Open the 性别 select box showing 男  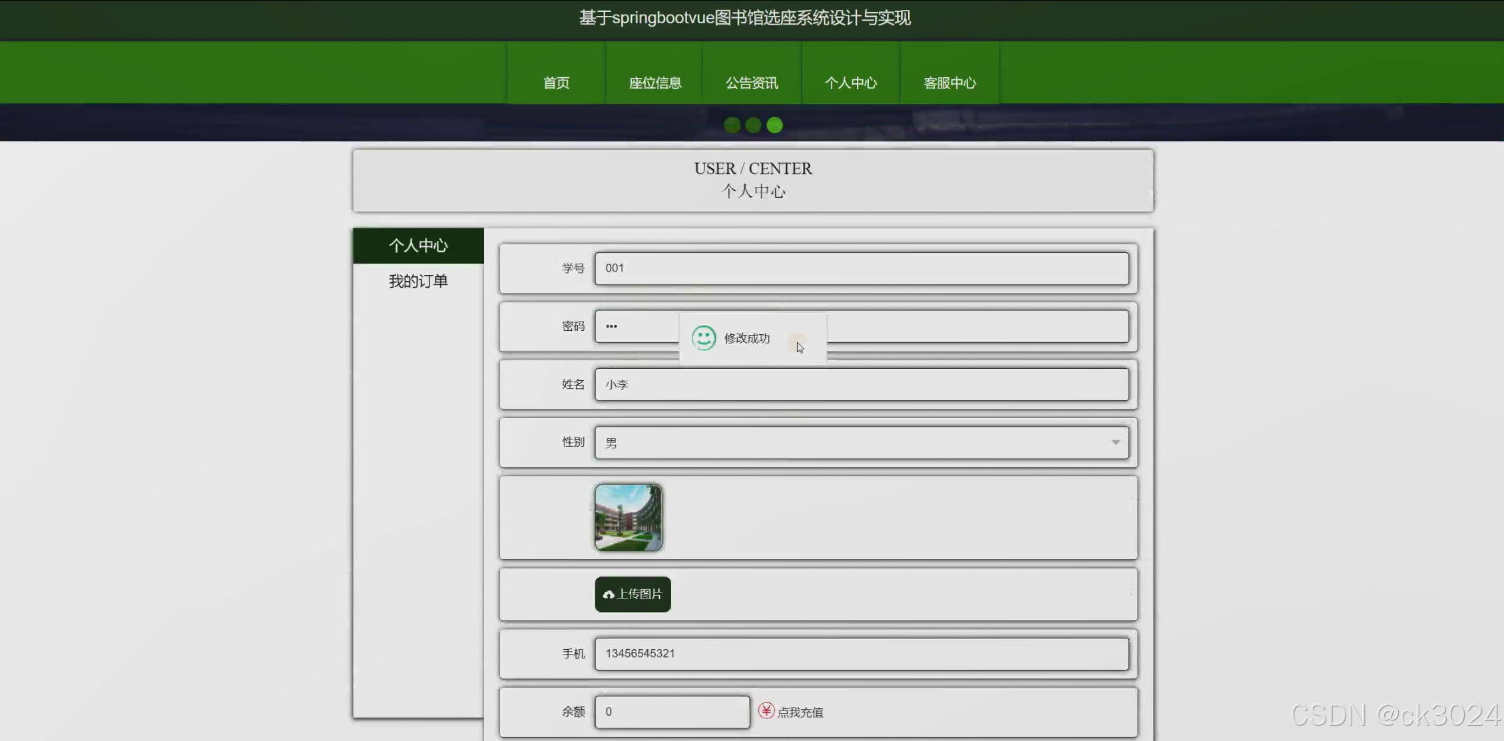coord(852,443)
